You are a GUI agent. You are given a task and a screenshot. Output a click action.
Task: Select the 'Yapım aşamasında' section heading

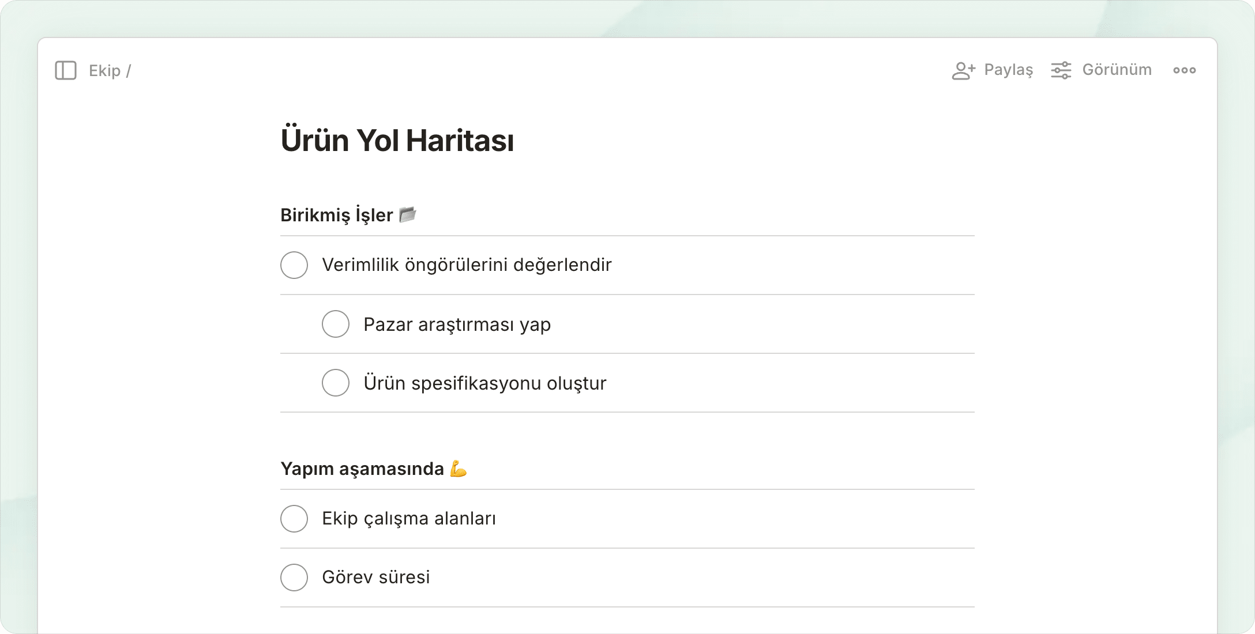coord(362,469)
